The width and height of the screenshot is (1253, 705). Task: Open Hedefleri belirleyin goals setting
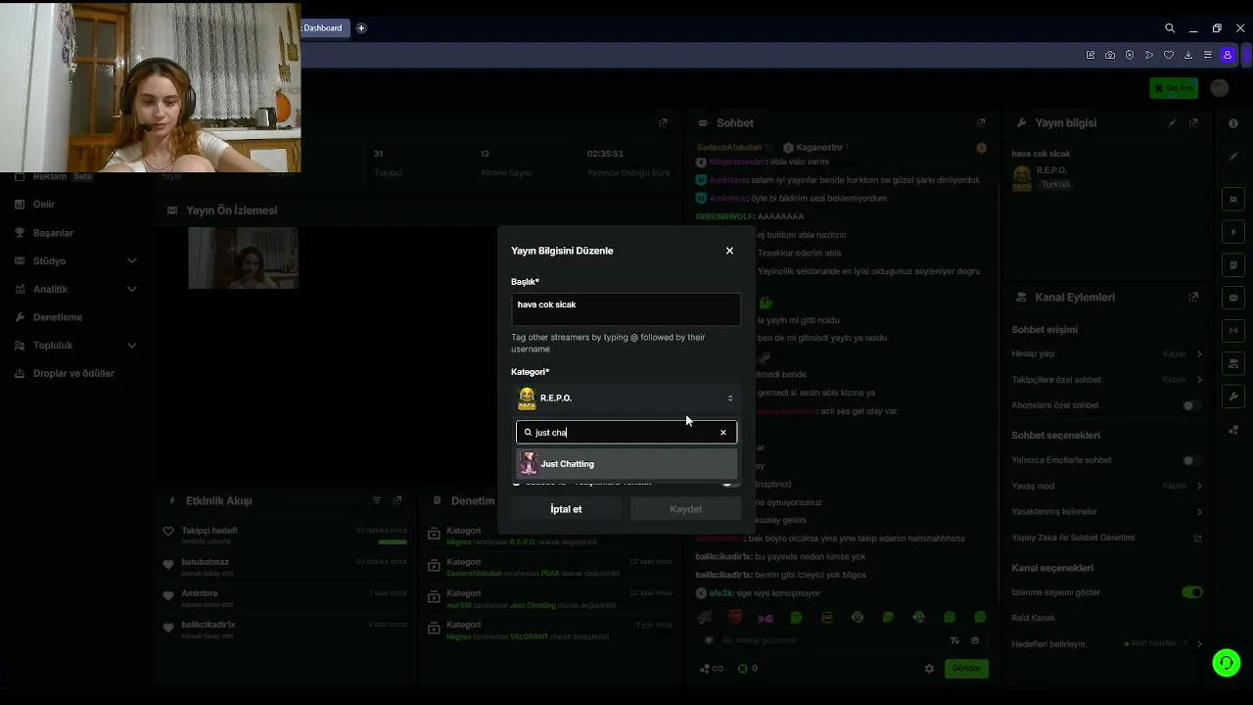tap(1107, 644)
